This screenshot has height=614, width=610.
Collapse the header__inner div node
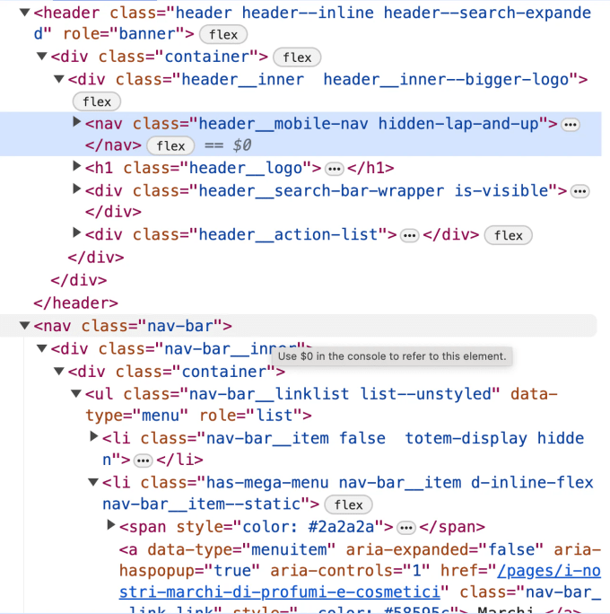pyautogui.click(x=58, y=79)
